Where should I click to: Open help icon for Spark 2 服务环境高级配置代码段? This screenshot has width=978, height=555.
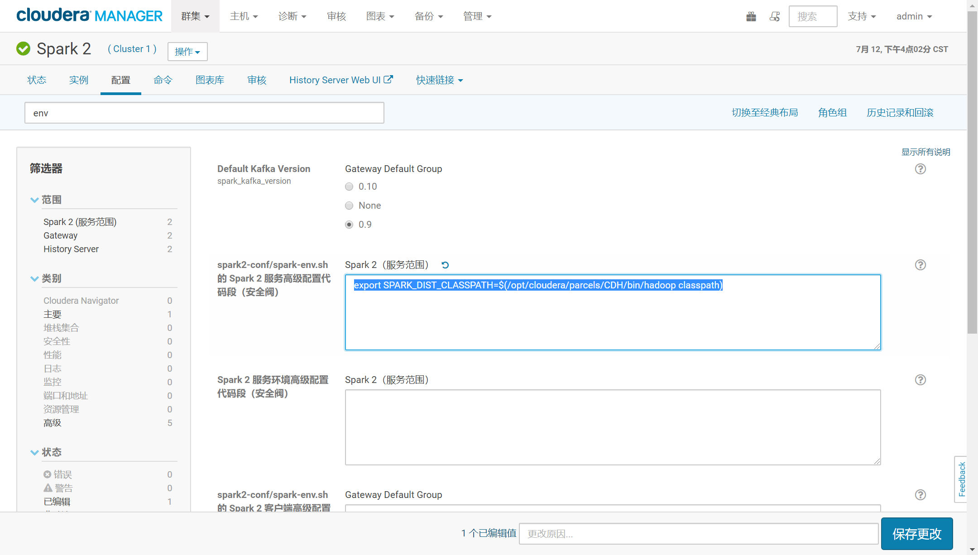click(x=920, y=380)
